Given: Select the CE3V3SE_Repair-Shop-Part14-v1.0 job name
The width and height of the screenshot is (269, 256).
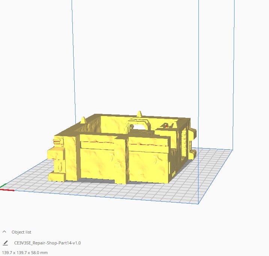Looking at the screenshot, I should click(47, 243).
